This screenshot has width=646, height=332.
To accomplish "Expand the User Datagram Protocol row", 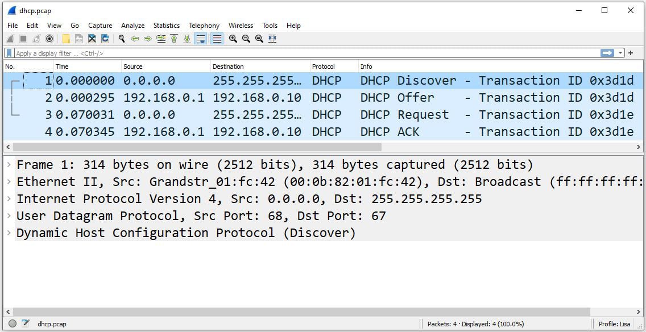I will [9, 216].
